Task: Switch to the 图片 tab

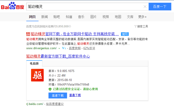Action: pyautogui.click(x=93, y=17)
